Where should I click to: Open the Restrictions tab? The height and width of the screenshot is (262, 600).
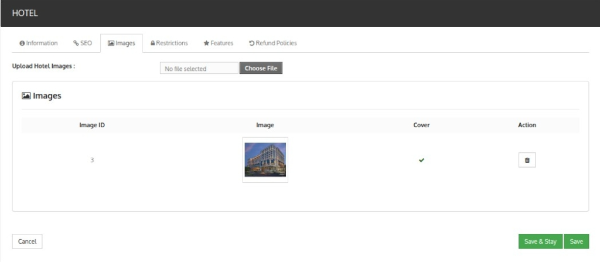coord(169,43)
